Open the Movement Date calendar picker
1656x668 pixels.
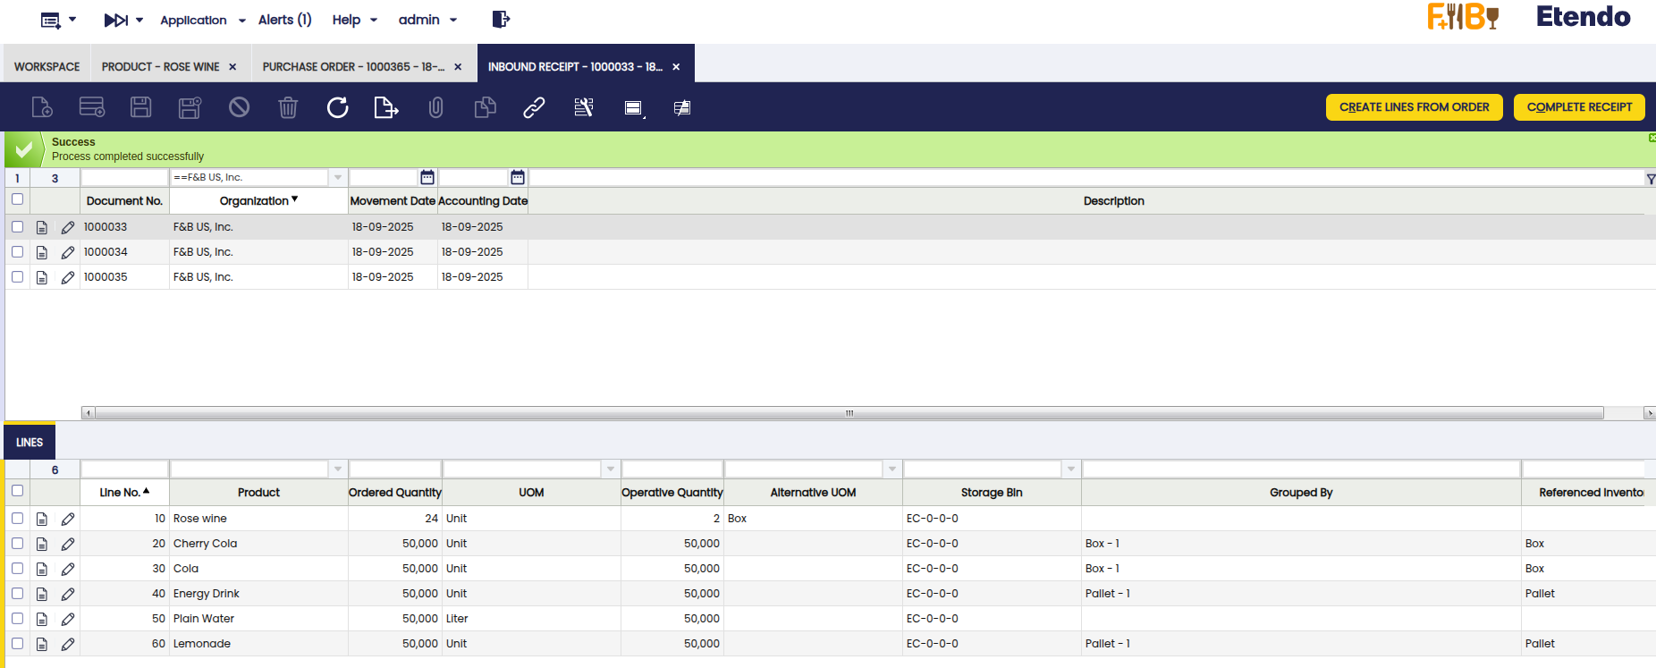[427, 177]
